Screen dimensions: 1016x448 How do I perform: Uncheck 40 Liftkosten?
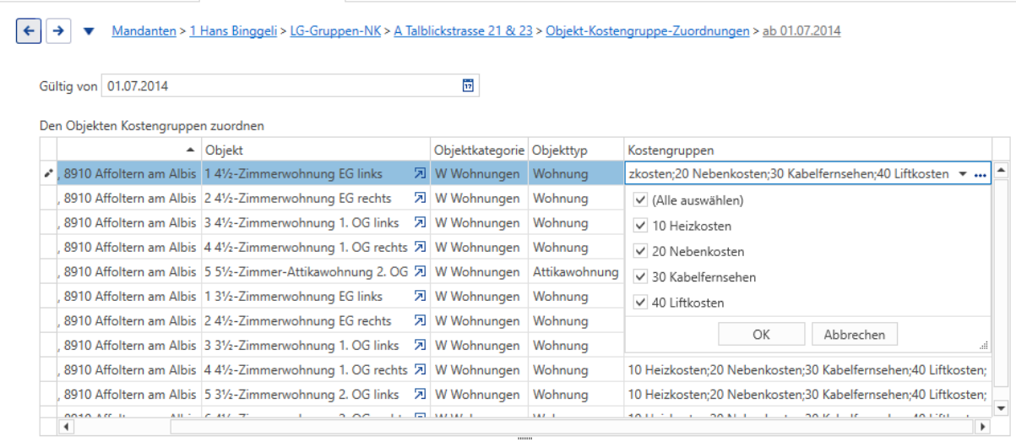click(x=641, y=303)
